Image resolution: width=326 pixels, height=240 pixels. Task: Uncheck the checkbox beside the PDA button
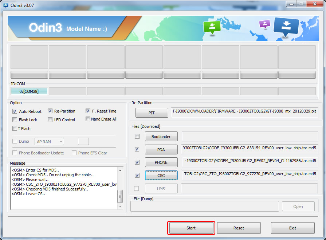click(137, 149)
